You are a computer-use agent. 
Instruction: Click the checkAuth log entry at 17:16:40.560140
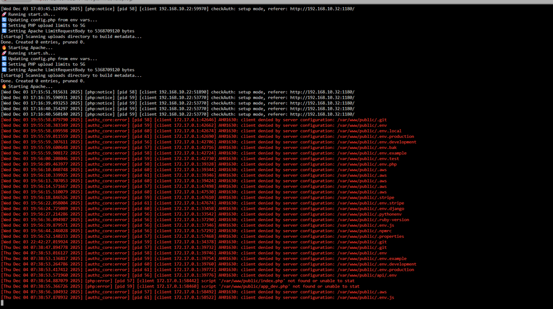pos(178,114)
